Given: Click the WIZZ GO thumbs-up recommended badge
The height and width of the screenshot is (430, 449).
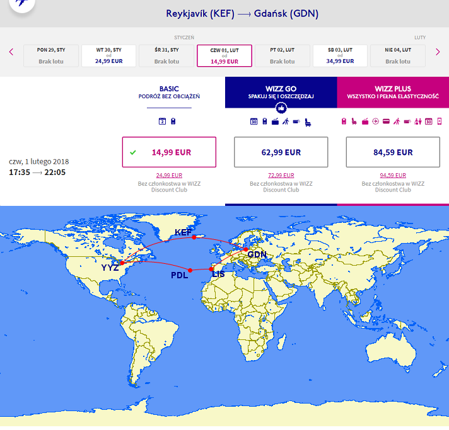Looking at the screenshot, I should [281, 108].
